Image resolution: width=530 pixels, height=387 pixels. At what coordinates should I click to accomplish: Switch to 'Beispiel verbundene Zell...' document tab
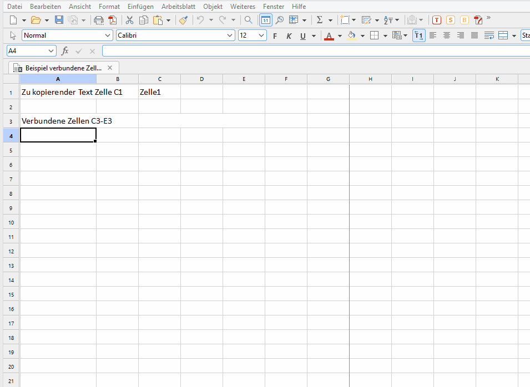click(x=63, y=68)
